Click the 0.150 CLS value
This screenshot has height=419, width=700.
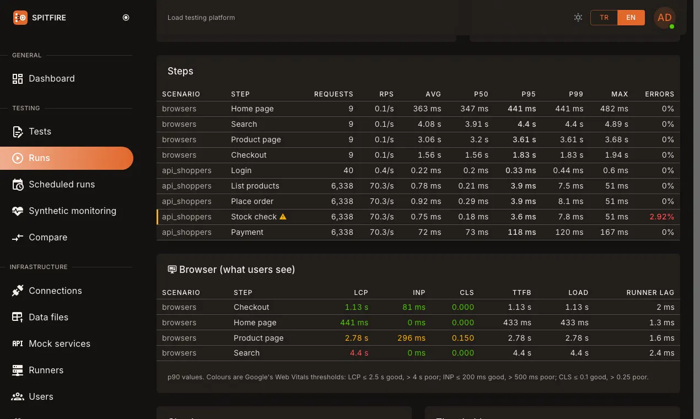tap(464, 338)
